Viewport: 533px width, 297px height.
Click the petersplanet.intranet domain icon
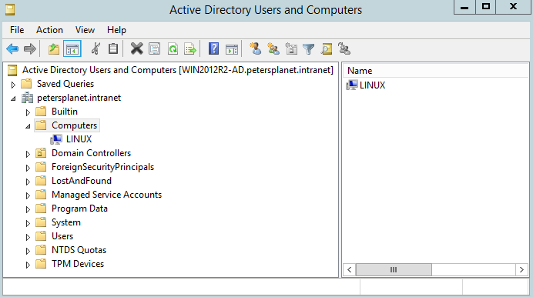(x=27, y=98)
